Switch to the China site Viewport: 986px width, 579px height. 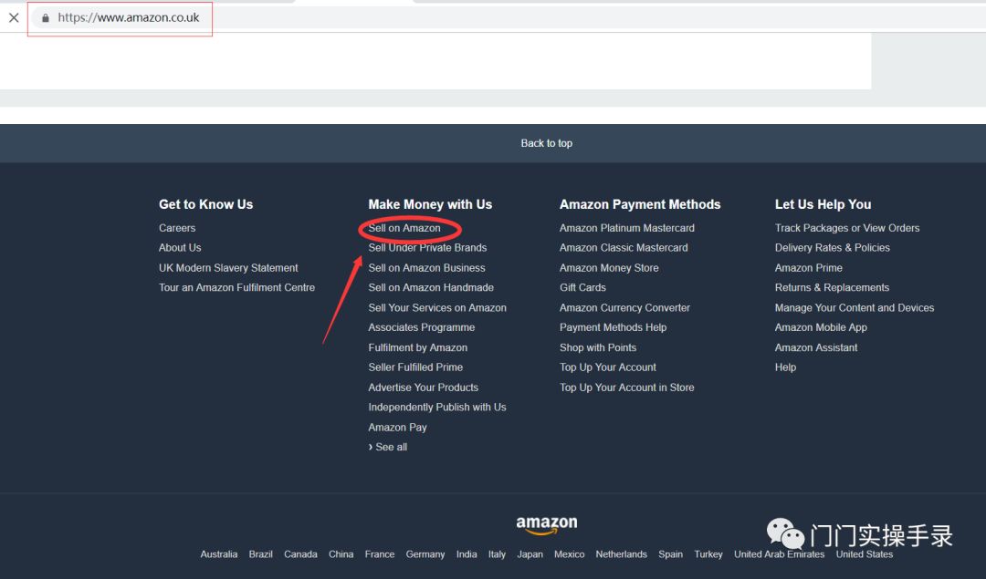click(x=341, y=554)
